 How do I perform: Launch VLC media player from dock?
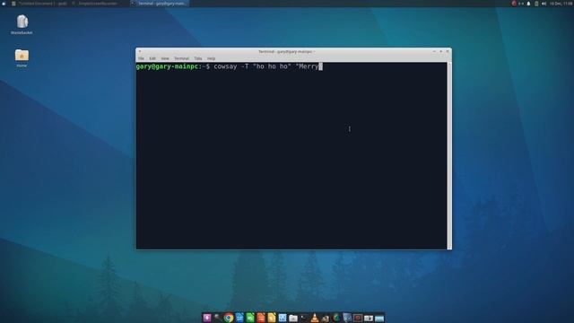(315, 318)
